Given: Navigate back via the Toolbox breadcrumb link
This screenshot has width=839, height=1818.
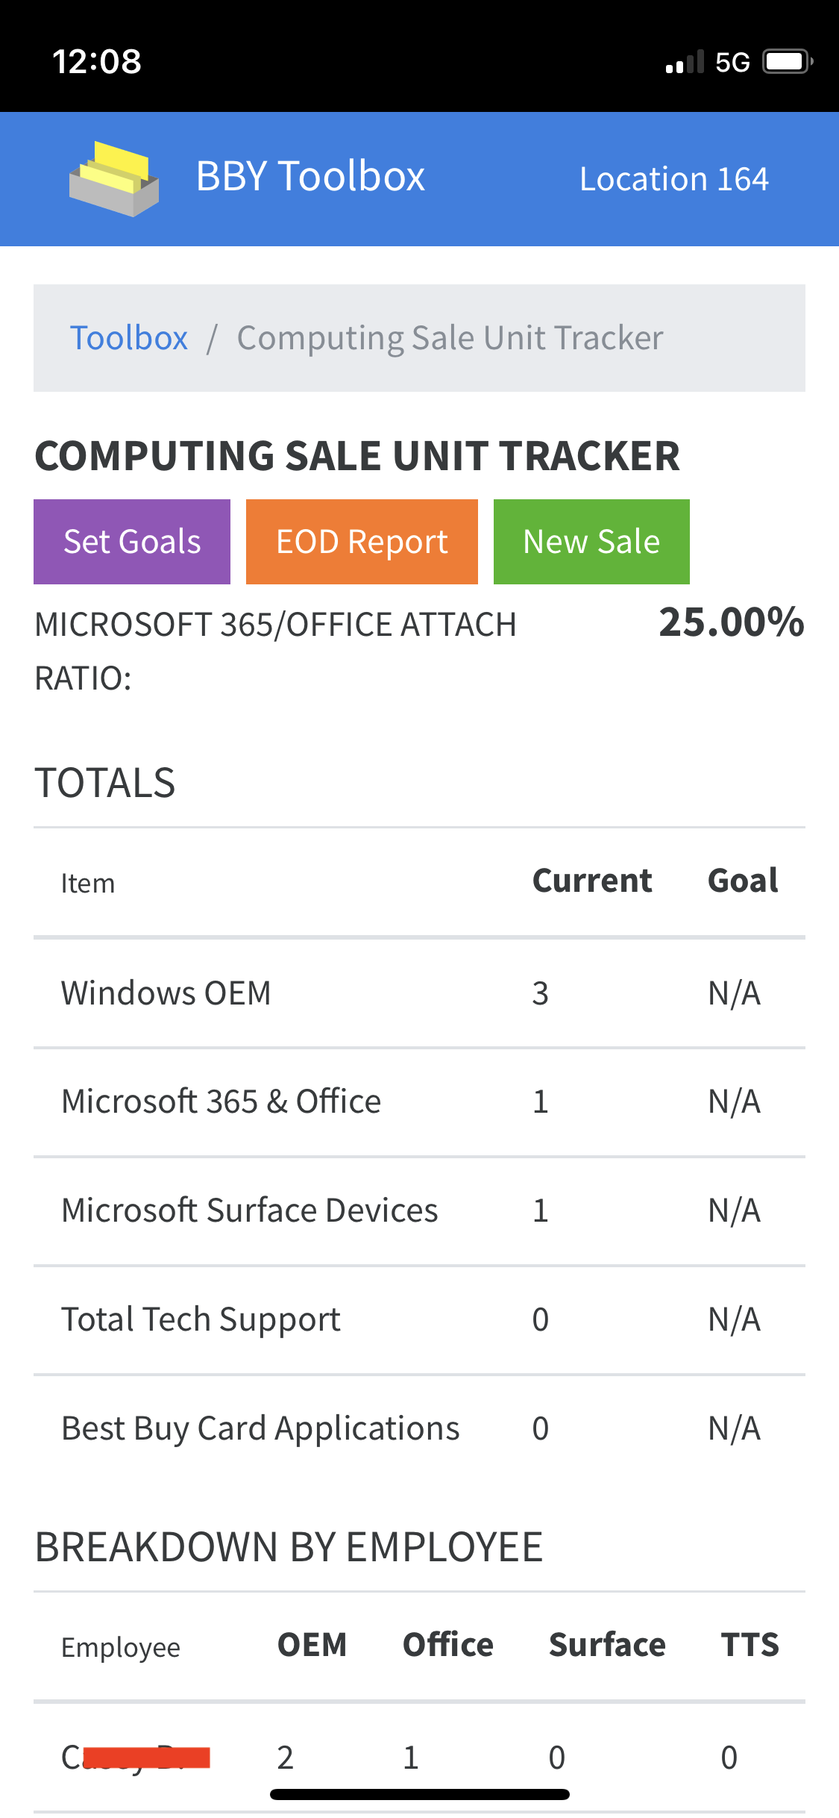Looking at the screenshot, I should 129,337.
